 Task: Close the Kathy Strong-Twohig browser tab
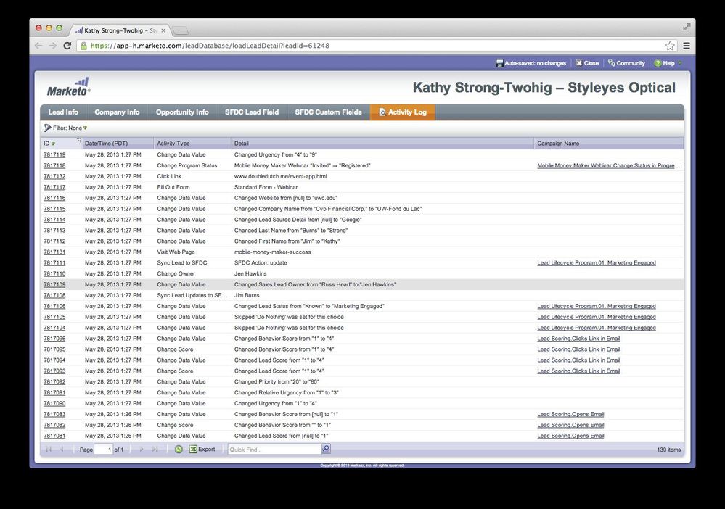(163, 30)
